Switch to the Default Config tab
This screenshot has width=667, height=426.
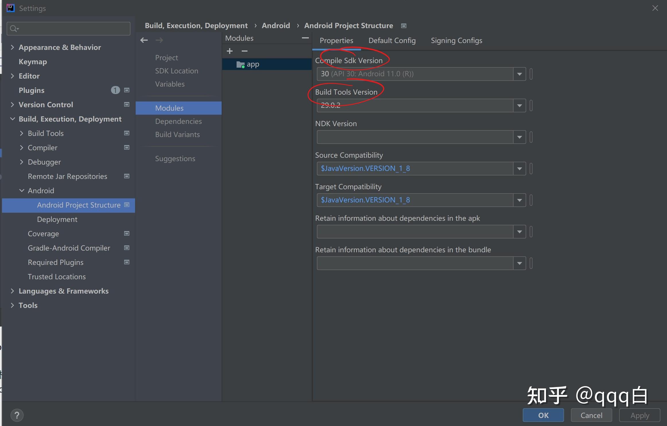(x=392, y=40)
